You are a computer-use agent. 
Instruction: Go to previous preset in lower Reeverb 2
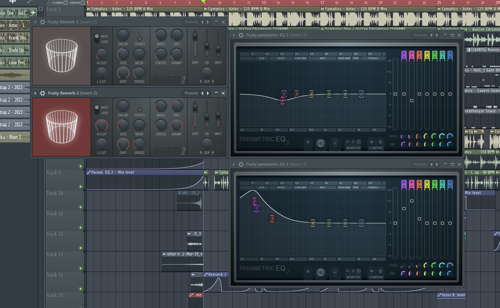[202, 93]
